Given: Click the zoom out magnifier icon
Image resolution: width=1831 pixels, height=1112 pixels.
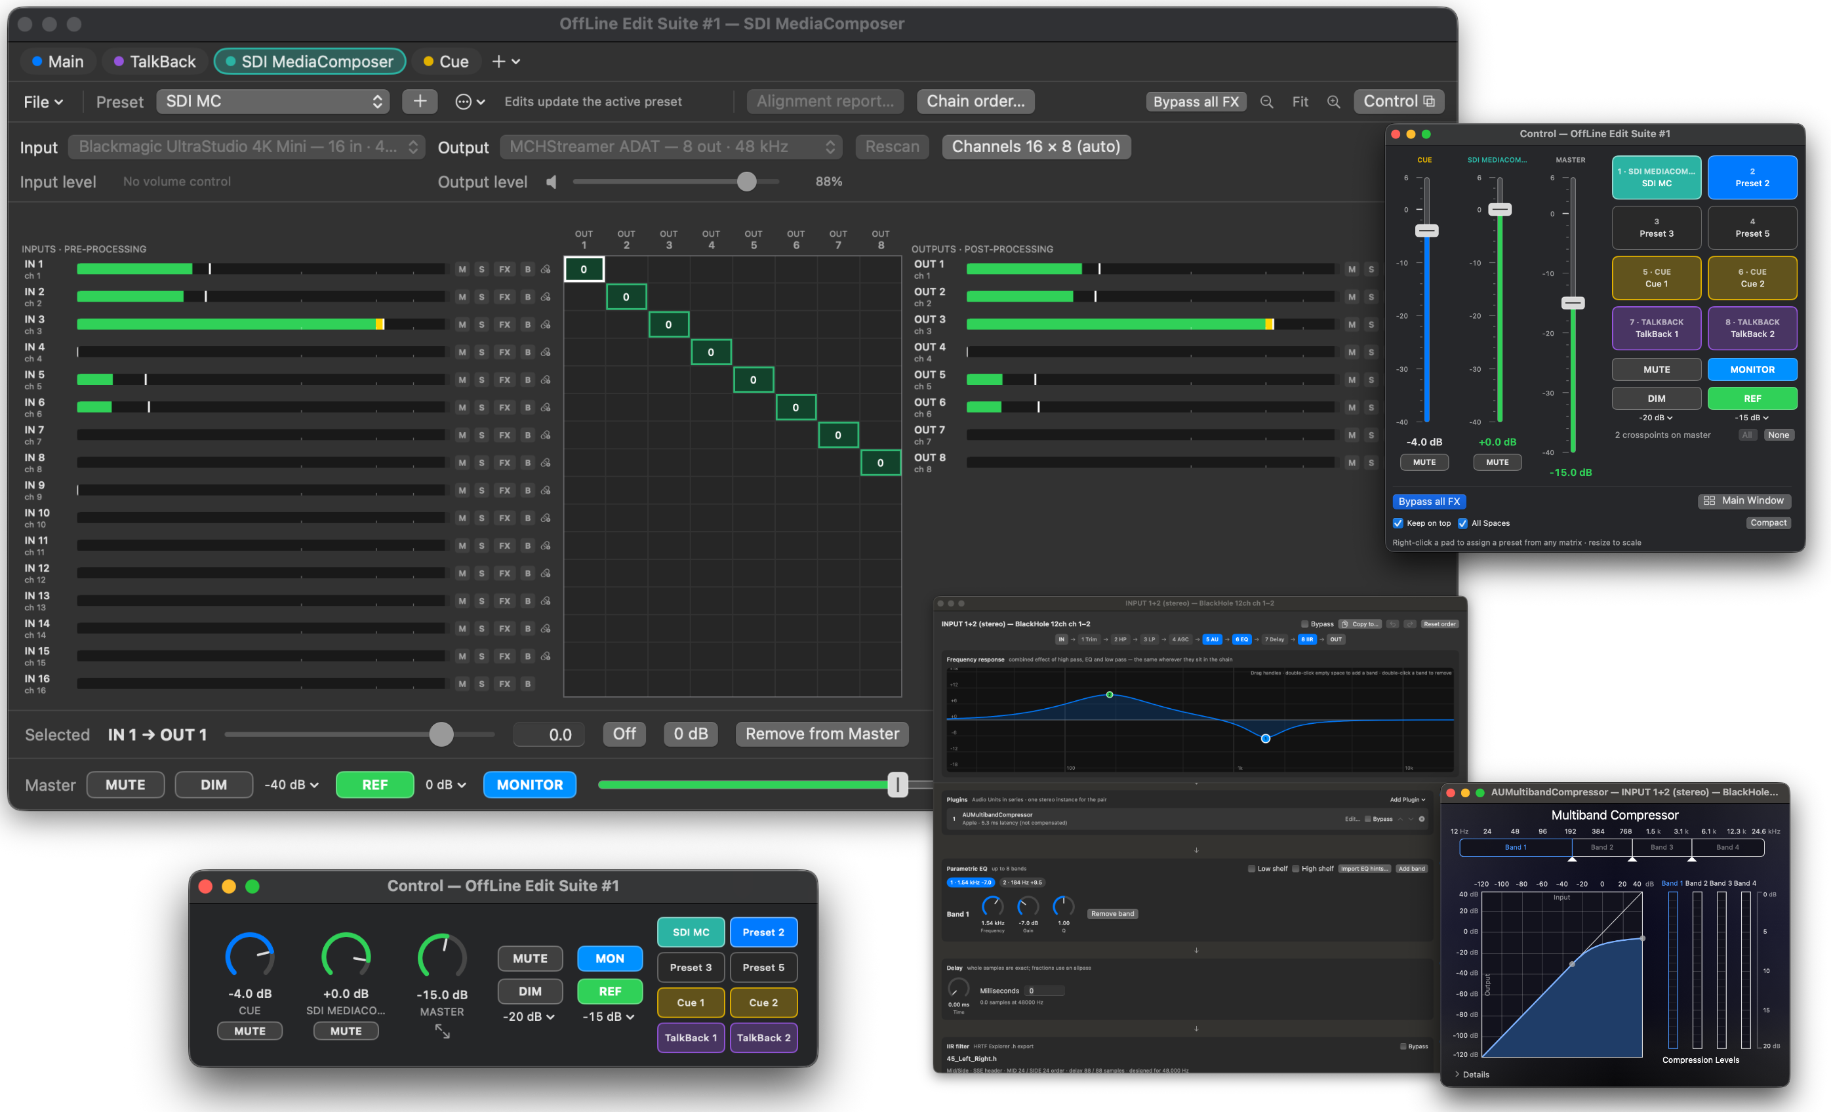Looking at the screenshot, I should tap(1267, 102).
